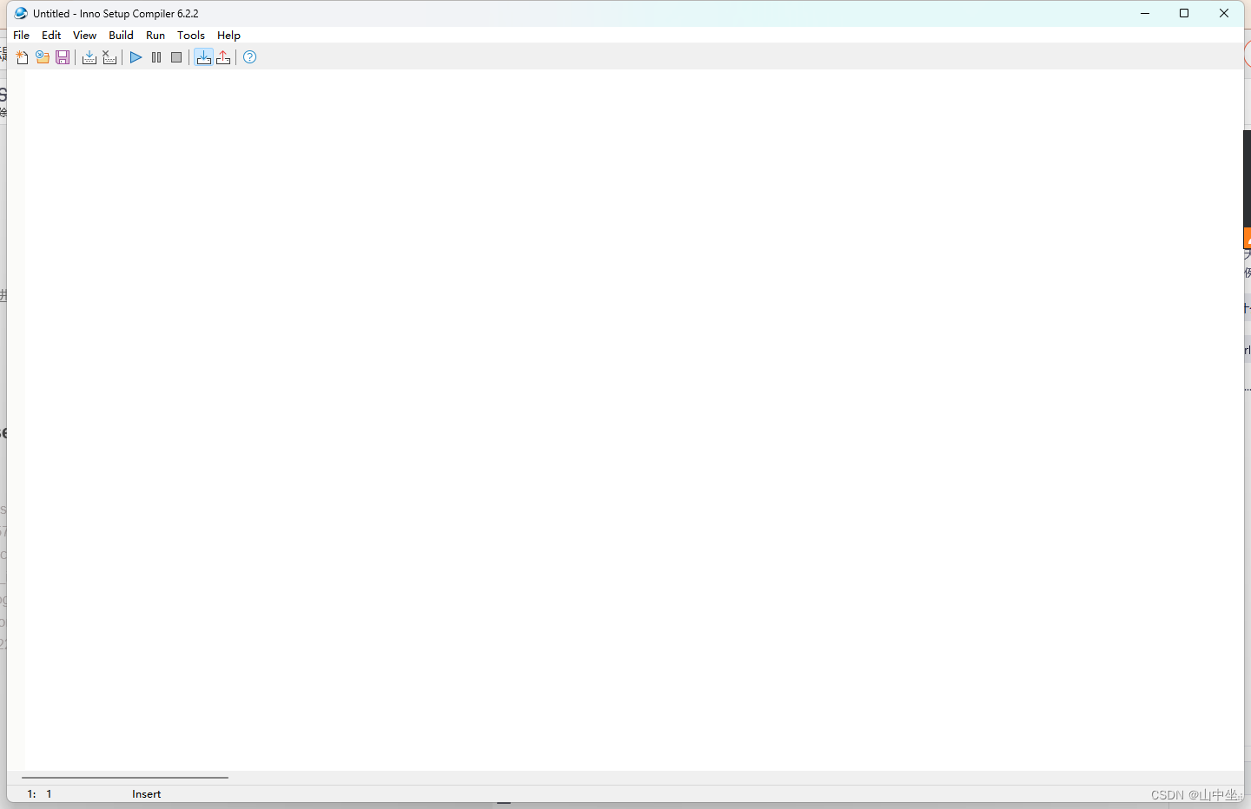Minimize the Inno Setup Compiler window
This screenshot has height=809, width=1251.
click(1145, 13)
